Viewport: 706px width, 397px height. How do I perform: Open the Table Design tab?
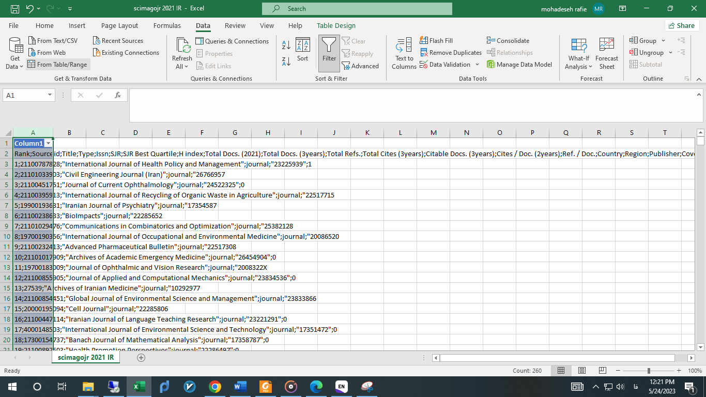point(336,26)
